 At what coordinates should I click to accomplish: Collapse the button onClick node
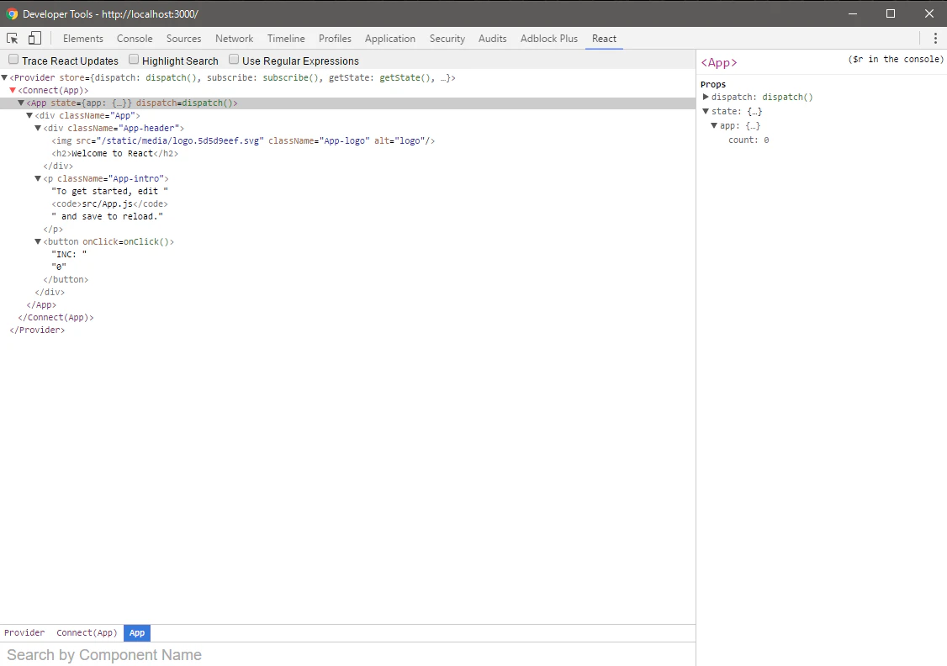pos(38,242)
